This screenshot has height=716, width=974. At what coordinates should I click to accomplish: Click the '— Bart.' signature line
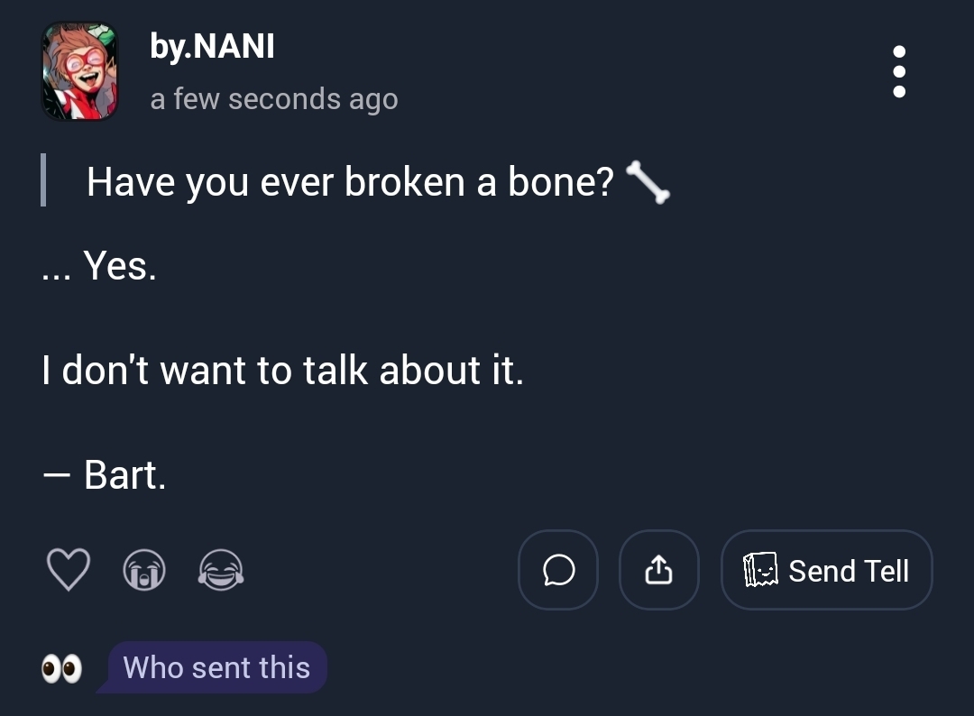(x=104, y=475)
